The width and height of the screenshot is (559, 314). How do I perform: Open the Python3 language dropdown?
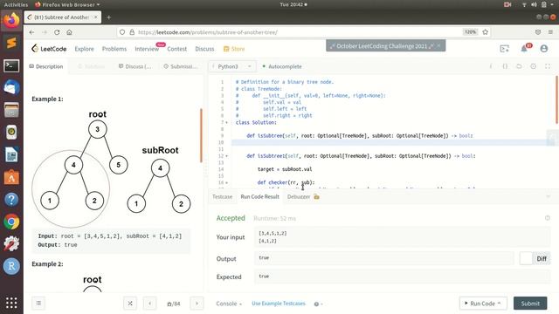[231, 66]
